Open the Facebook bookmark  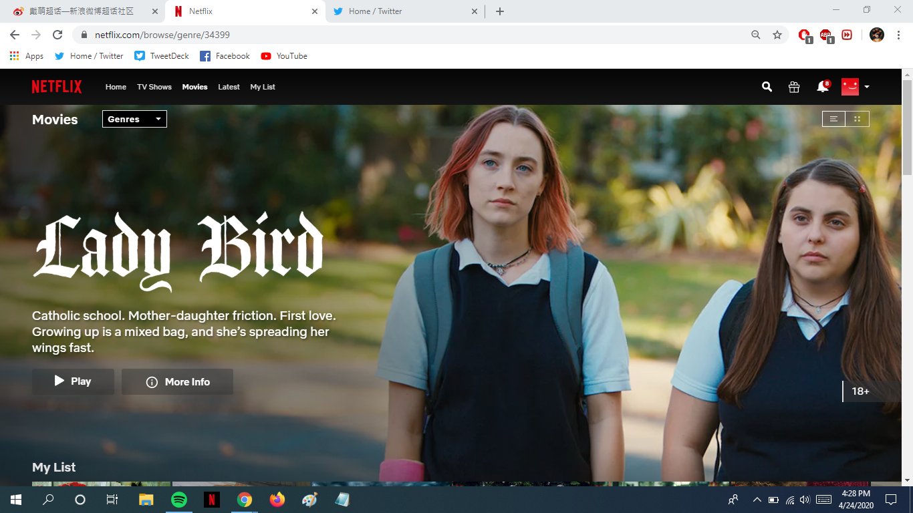[x=225, y=56]
